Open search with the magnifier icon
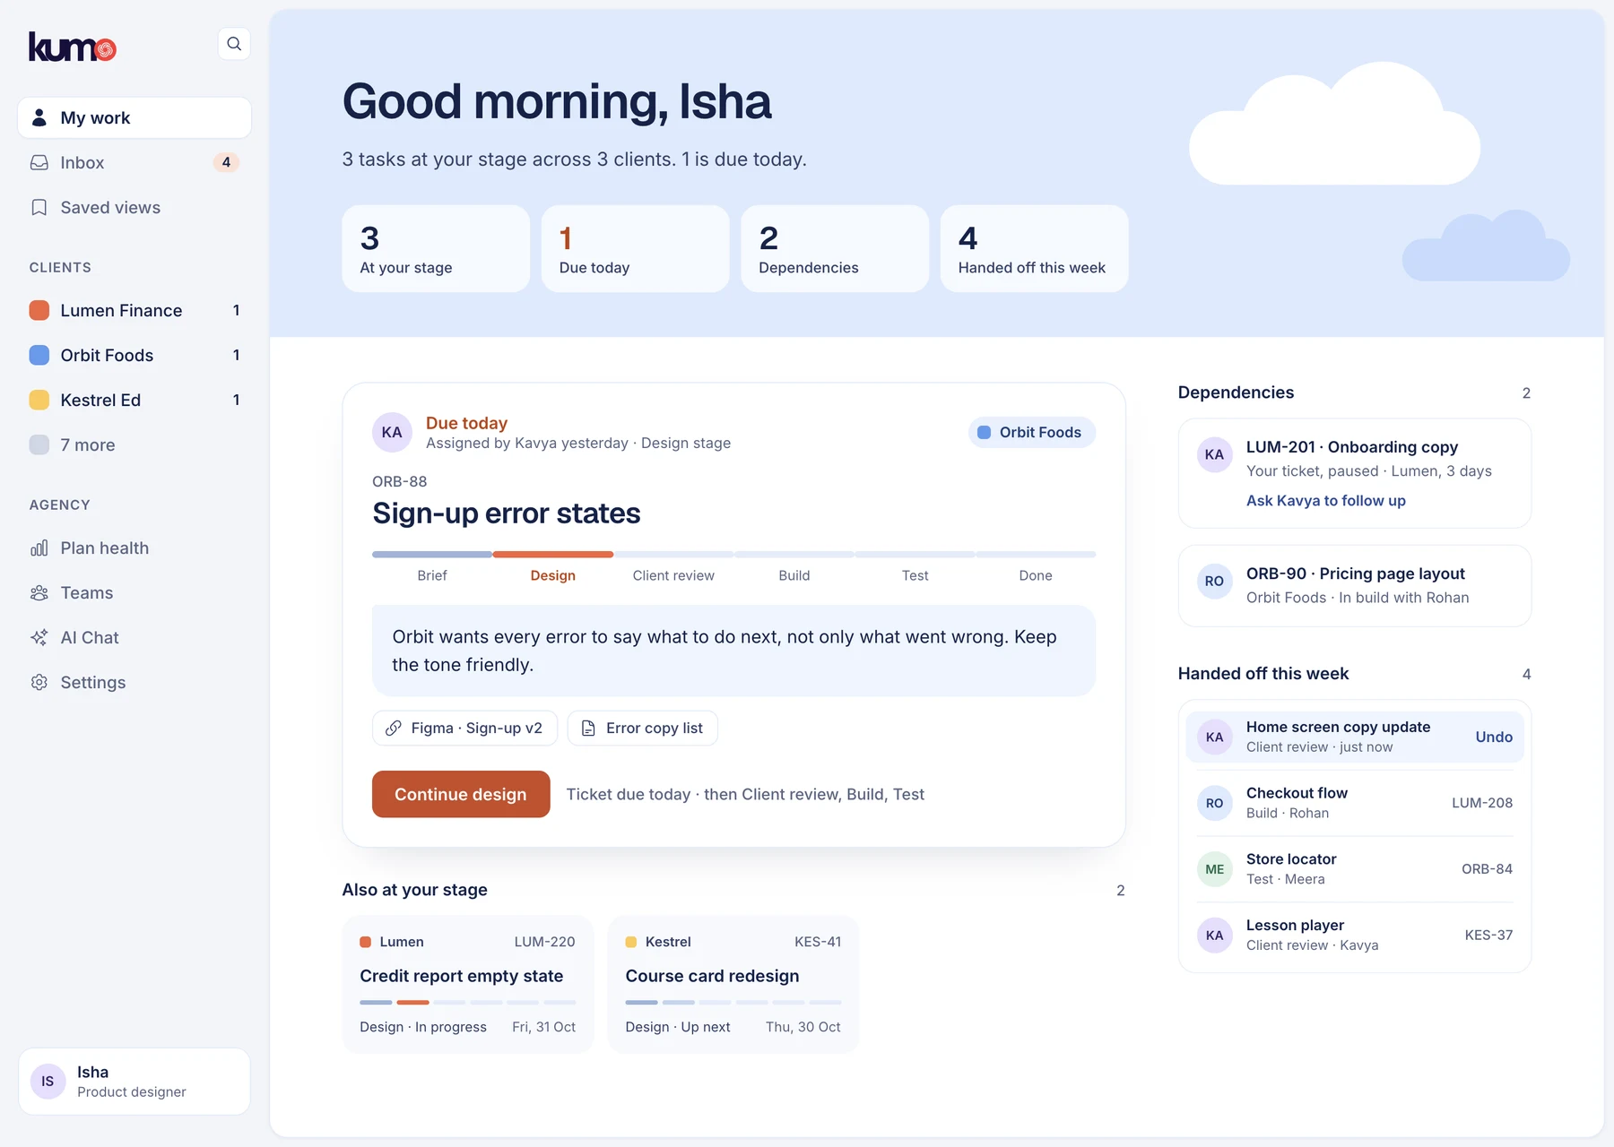This screenshot has width=1614, height=1147. 234,44
